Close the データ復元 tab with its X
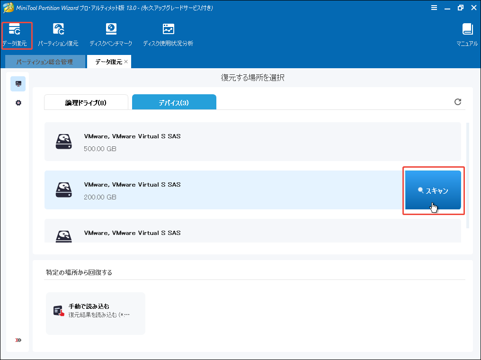 pos(125,62)
